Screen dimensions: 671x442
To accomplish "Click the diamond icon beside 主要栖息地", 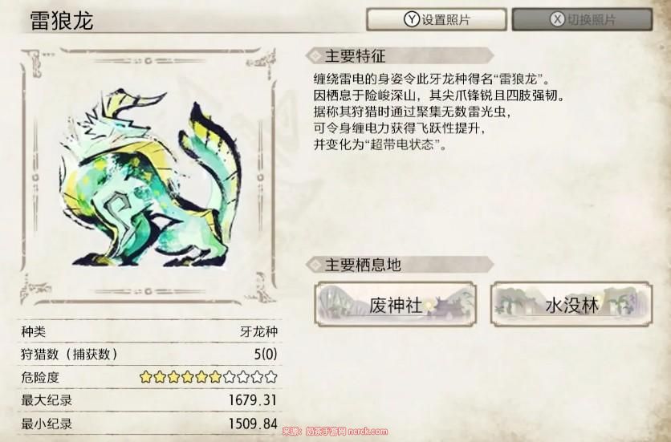I will coord(315,265).
